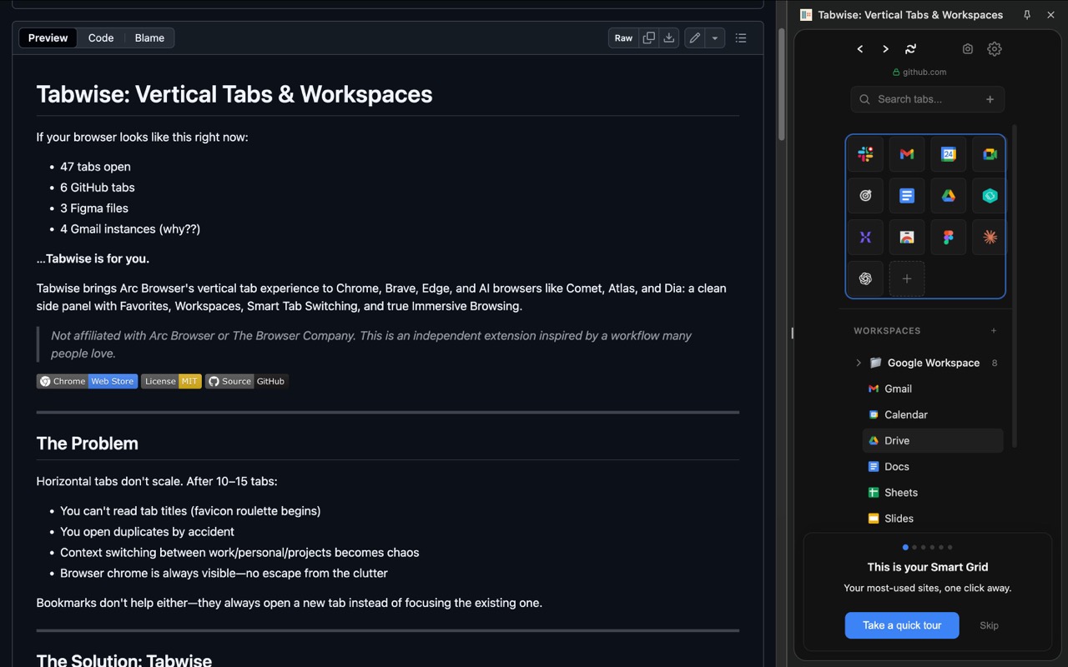Select Docs in workspace list

tap(933, 466)
